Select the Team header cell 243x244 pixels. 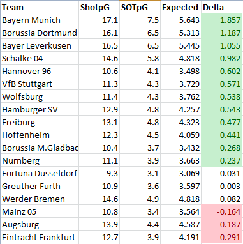point(40,7)
